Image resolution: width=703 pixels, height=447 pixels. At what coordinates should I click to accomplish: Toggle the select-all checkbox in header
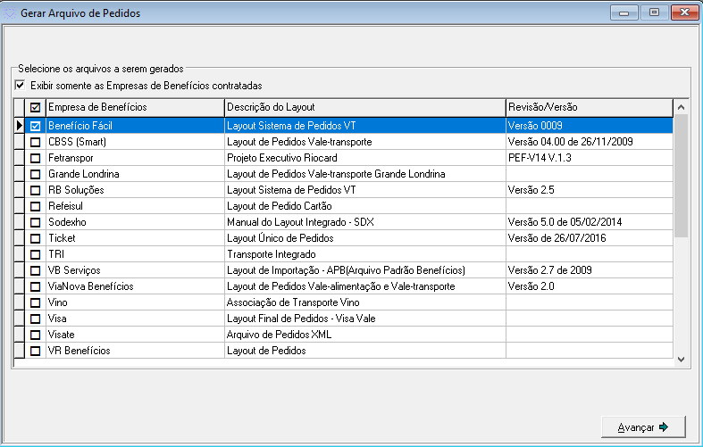point(36,107)
